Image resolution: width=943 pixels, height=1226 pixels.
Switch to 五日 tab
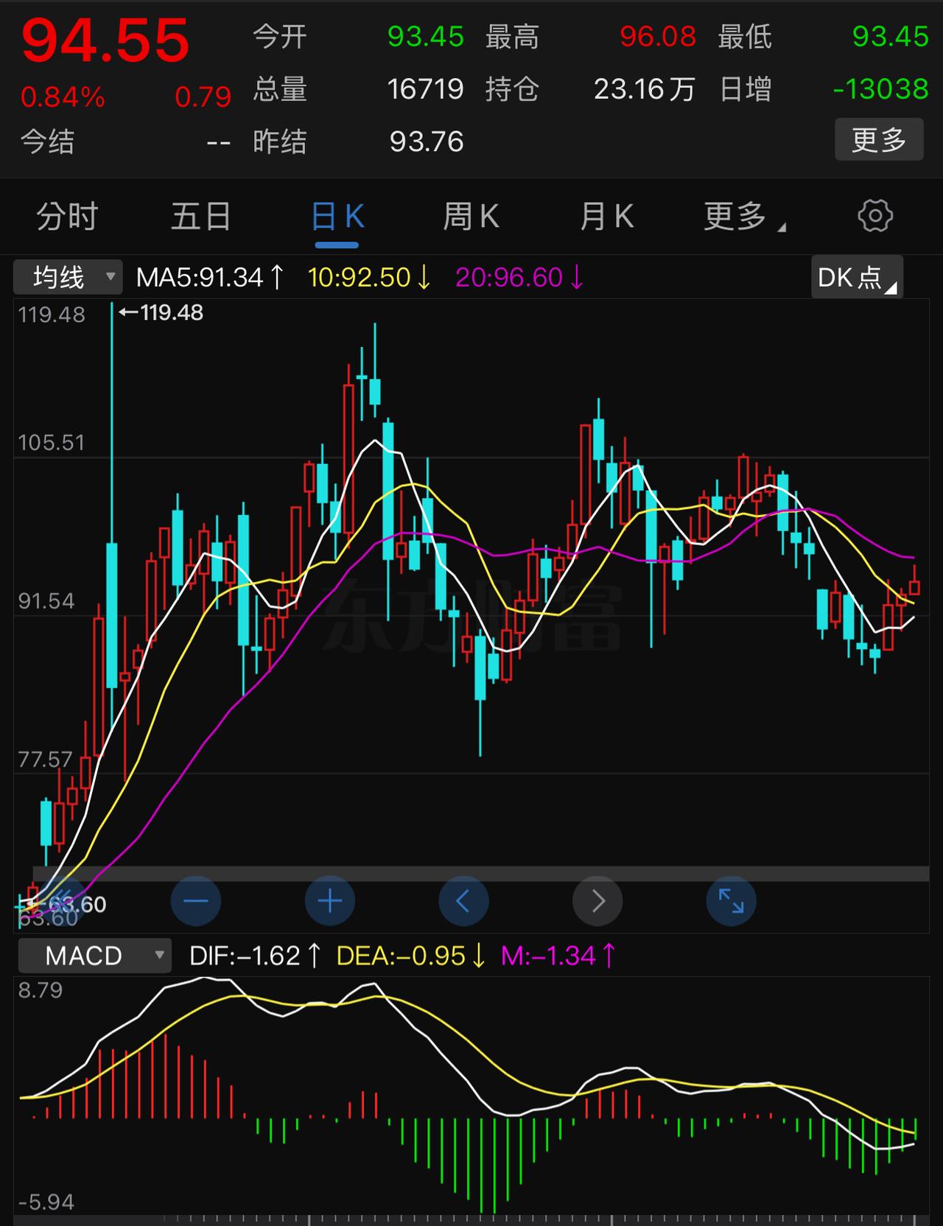(201, 217)
